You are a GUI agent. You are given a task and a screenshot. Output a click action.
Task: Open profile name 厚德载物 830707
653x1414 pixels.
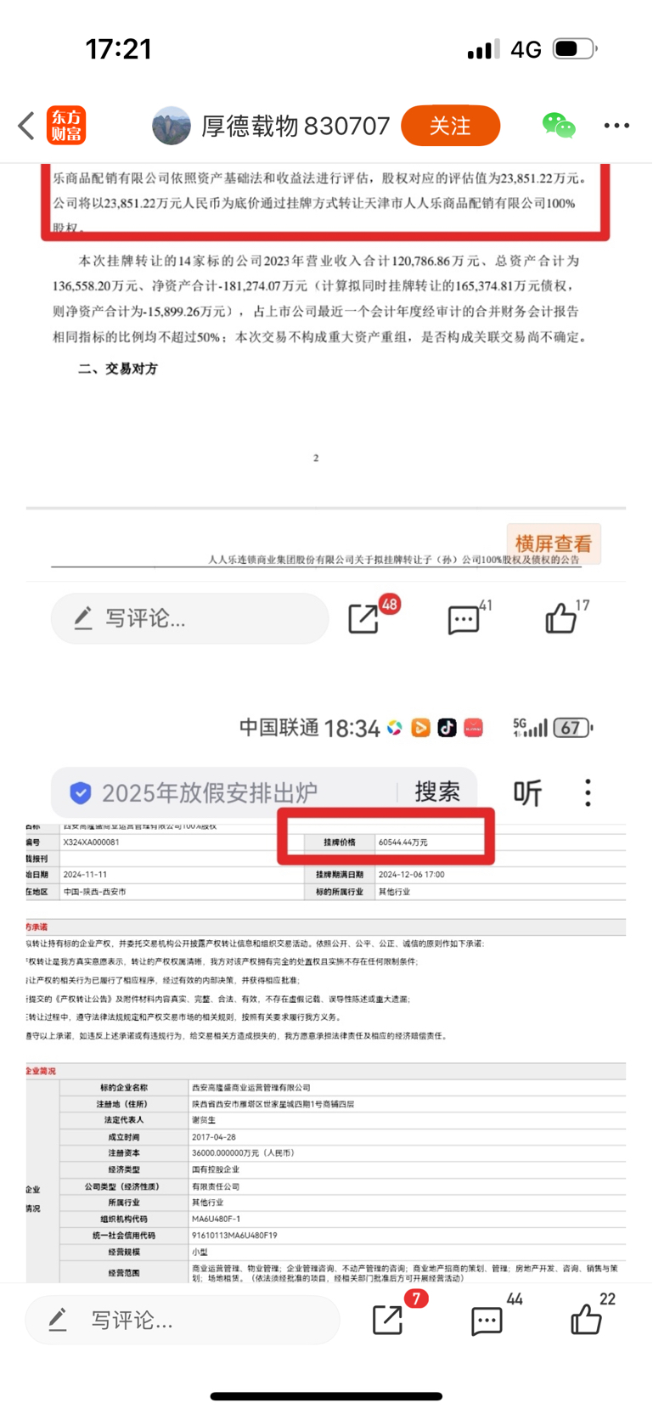(x=296, y=126)
